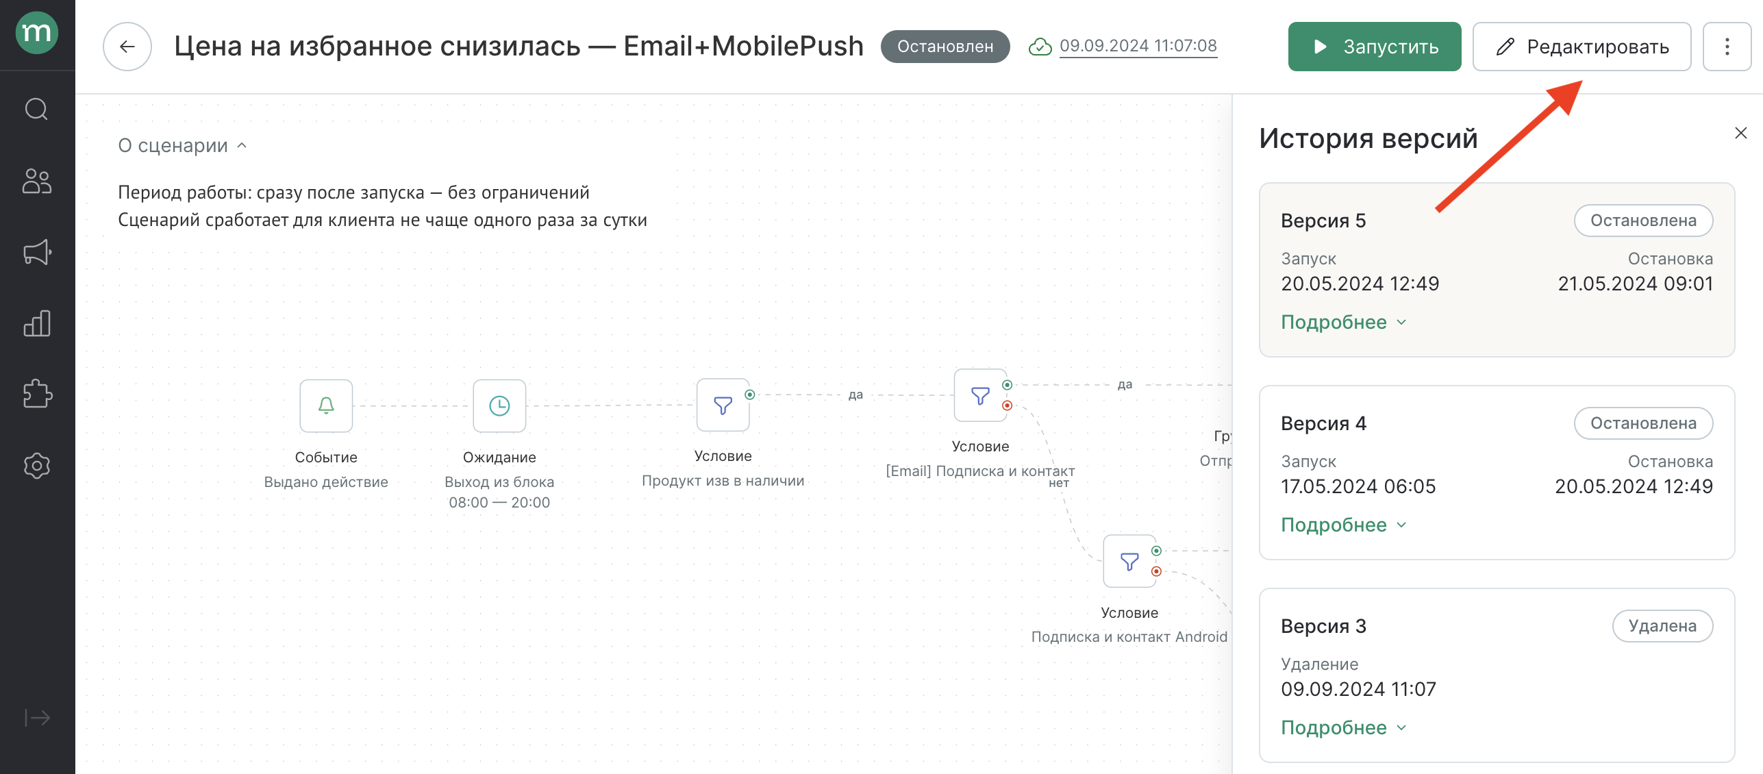The width and height of the screenshot is (1763, 774).
Task: Expand the sidebar with arrow icon
Action: (37, 717)
